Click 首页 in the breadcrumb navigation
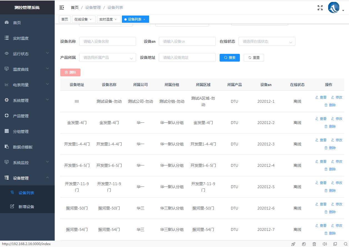This screenshot has height=247, width=349. click(x=74, y=7)
